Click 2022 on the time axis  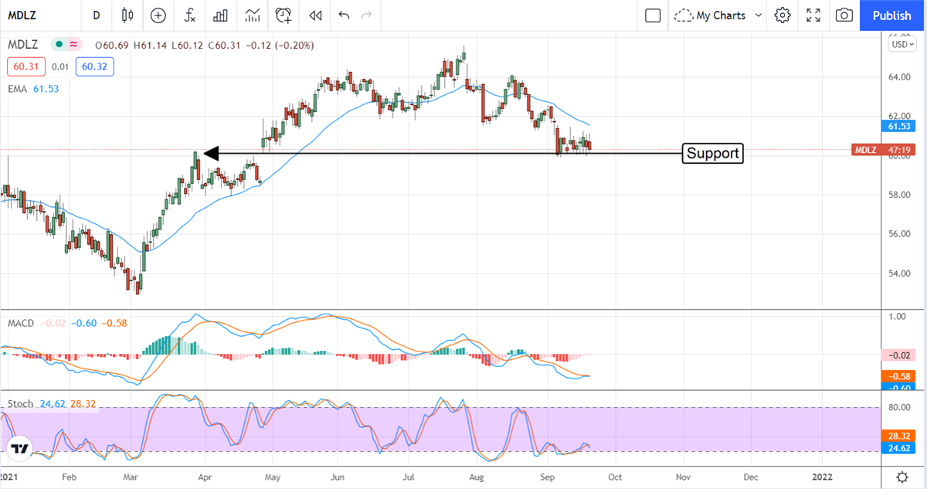point(823,476)
